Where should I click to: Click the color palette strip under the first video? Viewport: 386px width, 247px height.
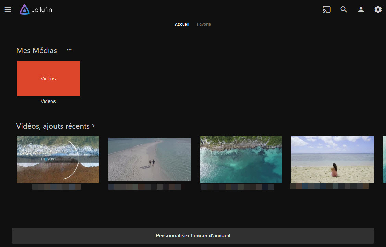pyautogui.click(x=57, y=186)
